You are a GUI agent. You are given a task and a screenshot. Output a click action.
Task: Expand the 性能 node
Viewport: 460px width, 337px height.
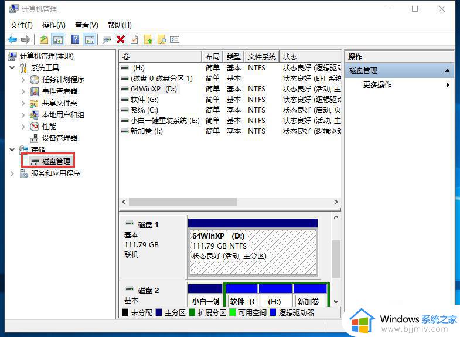23,127
